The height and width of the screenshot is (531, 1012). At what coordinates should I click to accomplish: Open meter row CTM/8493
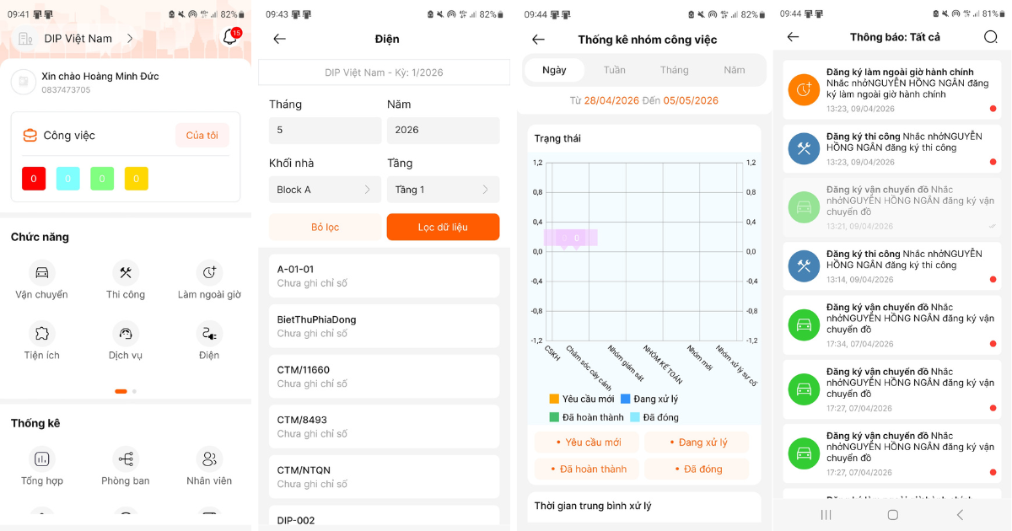pyautogui.click(x=384, y=426)
